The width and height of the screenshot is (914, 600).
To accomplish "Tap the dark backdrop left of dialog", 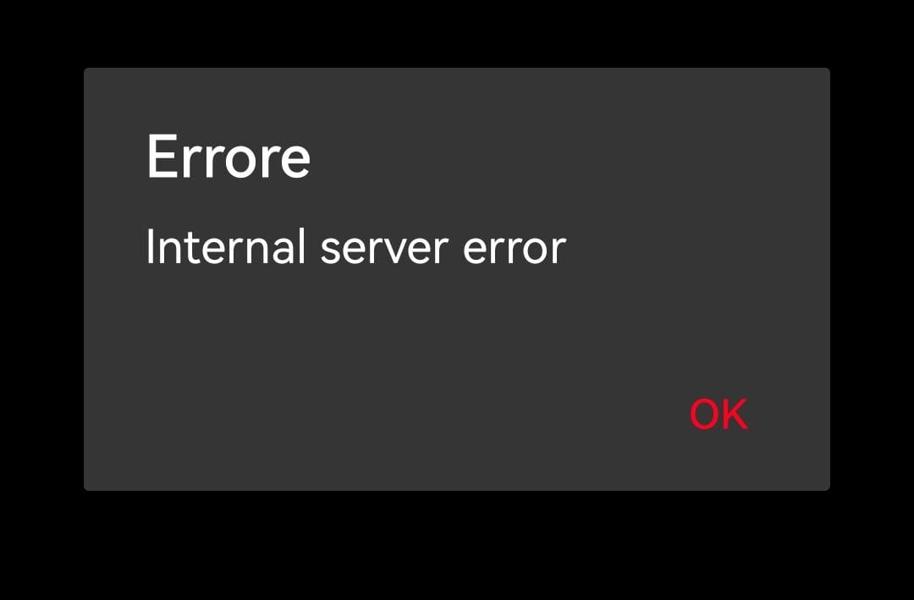I will pos(41,280).
